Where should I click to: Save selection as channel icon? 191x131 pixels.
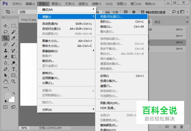point(167,127)
